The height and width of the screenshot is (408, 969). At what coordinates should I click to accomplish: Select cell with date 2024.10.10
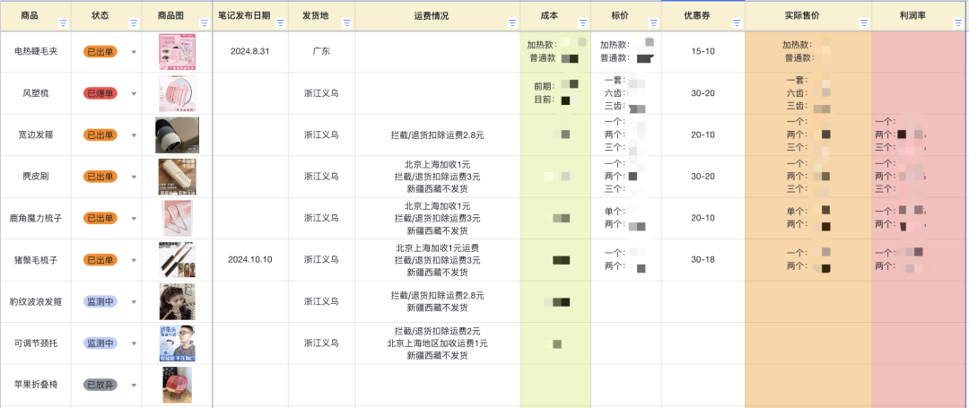(x=249, y=260)
